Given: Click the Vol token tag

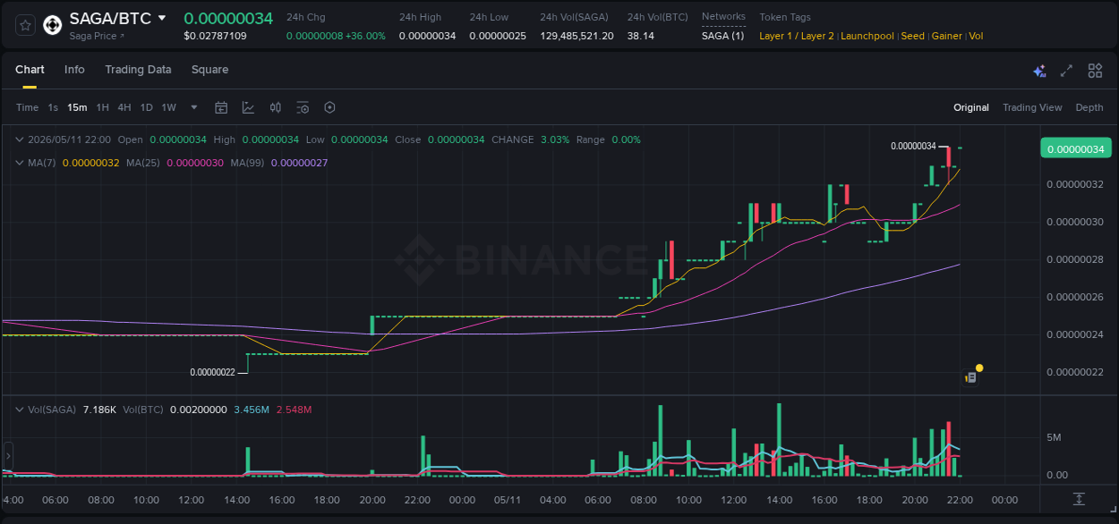Looking at the screenshot, I should 976,36.
